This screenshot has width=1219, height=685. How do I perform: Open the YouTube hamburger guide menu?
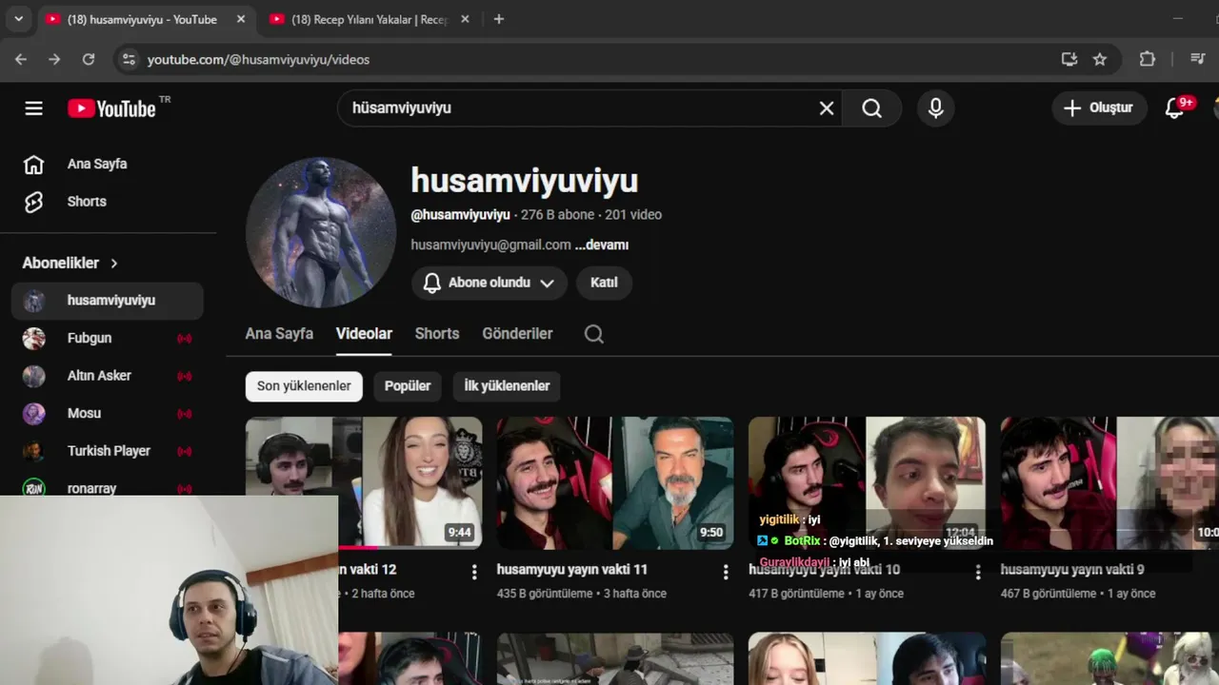[33, 108]
